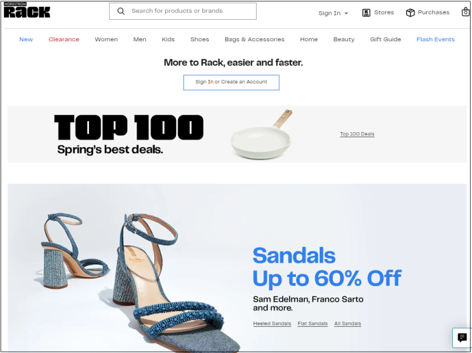Image resolution: width=472 pixels, height=353 pixels.
Task: Focus the product search field
Action: [x=183, y=11]
